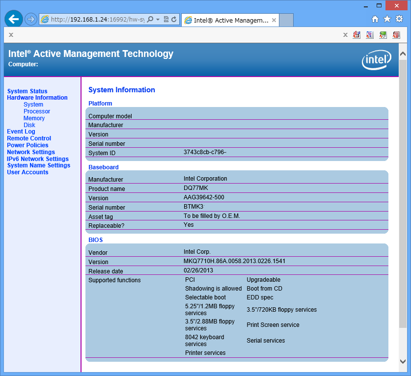
Task: Click the last red icon in the right toolbar
Action: pos(396,35)
